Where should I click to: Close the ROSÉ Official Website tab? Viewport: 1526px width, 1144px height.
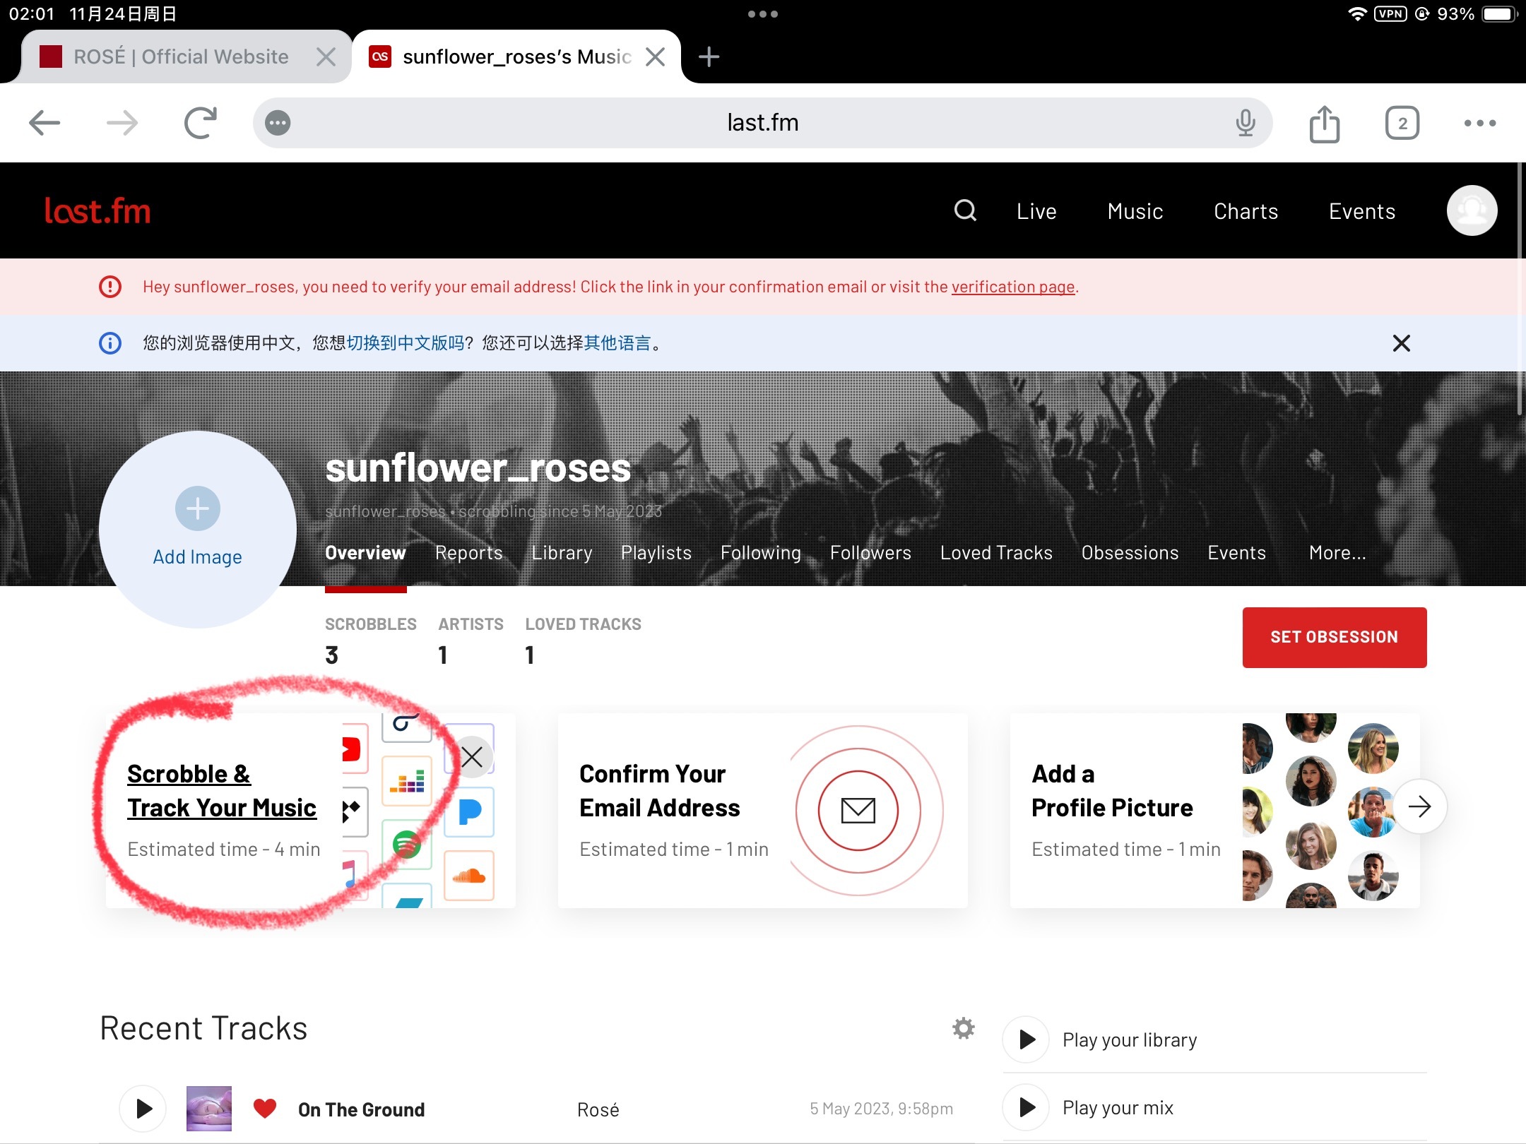click(x=326, y=56)
